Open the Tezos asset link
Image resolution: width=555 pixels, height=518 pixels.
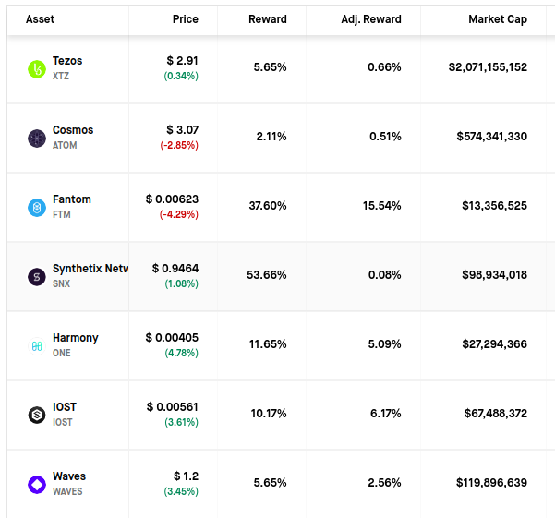pos(67,61)
